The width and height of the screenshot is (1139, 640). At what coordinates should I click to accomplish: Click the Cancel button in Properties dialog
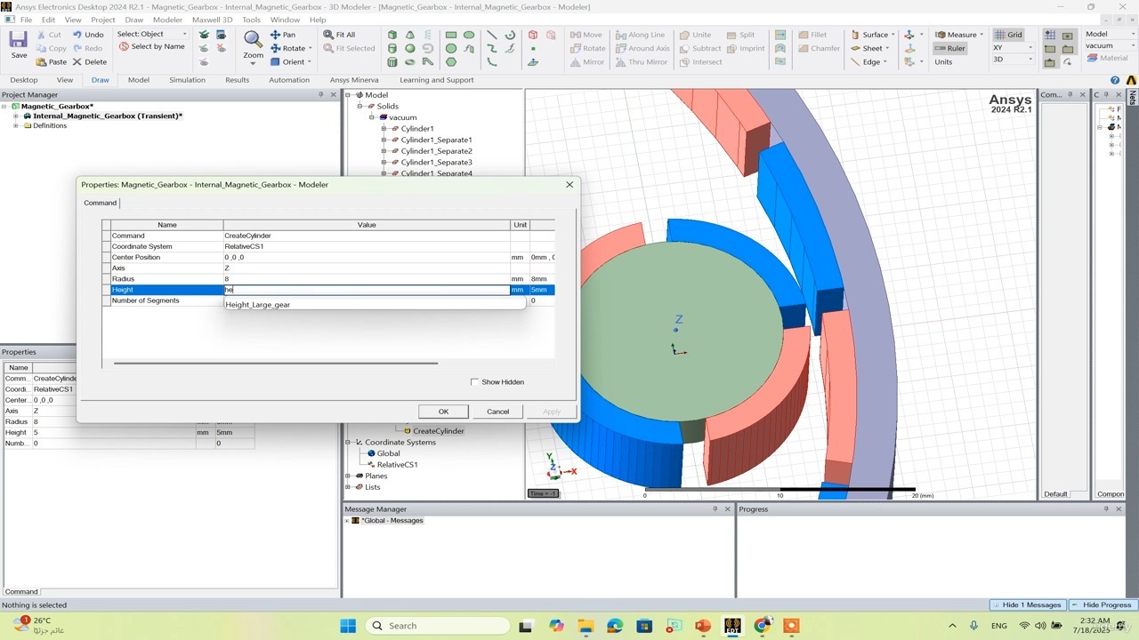click(x=497, y=412)
